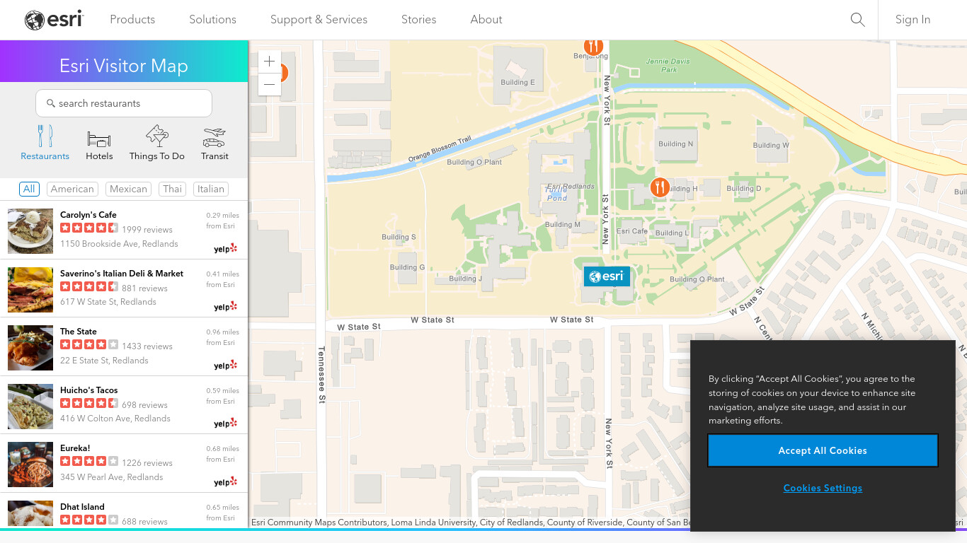967x543 pixels.
Task: Click star rating of Eureka!
Action: pyautogui.click(x=89, y=461)
